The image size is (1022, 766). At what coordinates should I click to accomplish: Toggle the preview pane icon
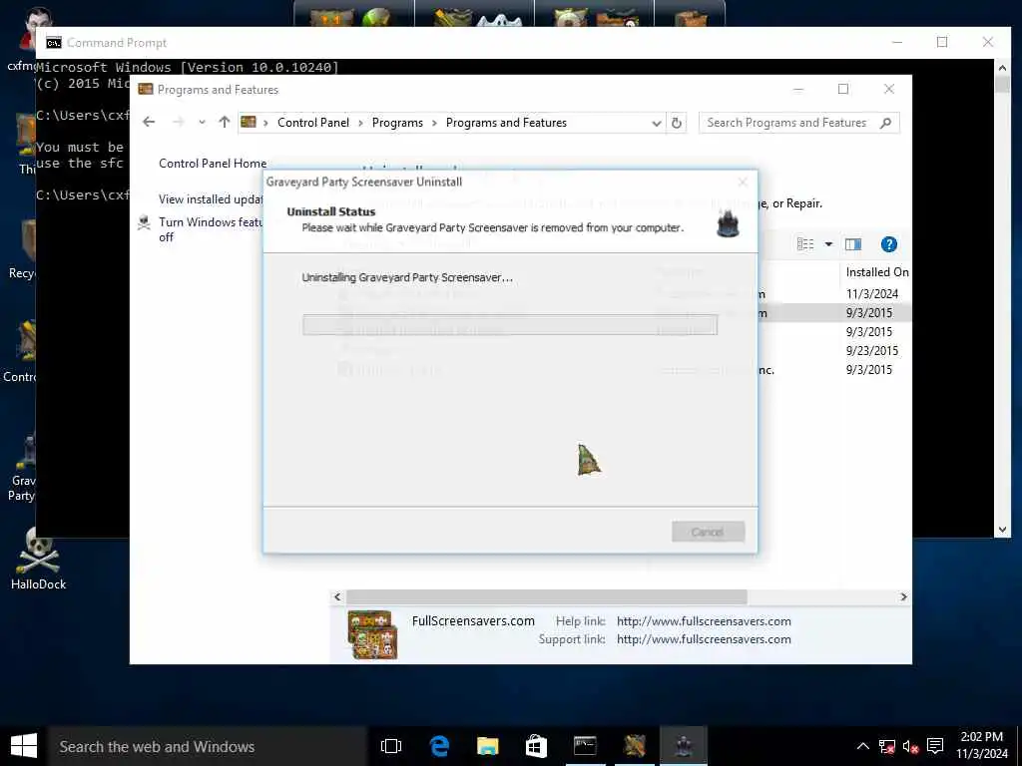[853, 244]
